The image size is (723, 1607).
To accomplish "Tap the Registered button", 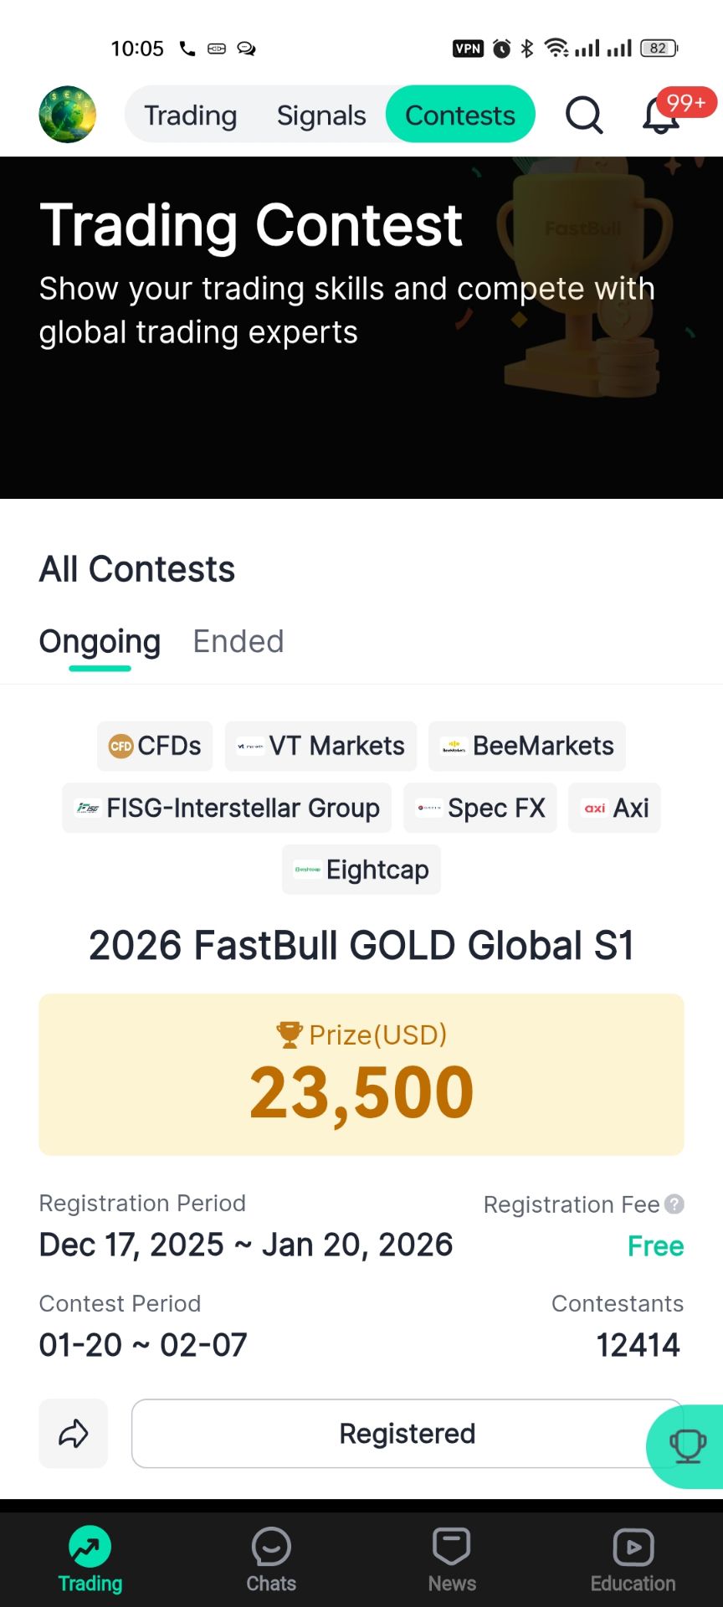I will (x=407, y=1433).
